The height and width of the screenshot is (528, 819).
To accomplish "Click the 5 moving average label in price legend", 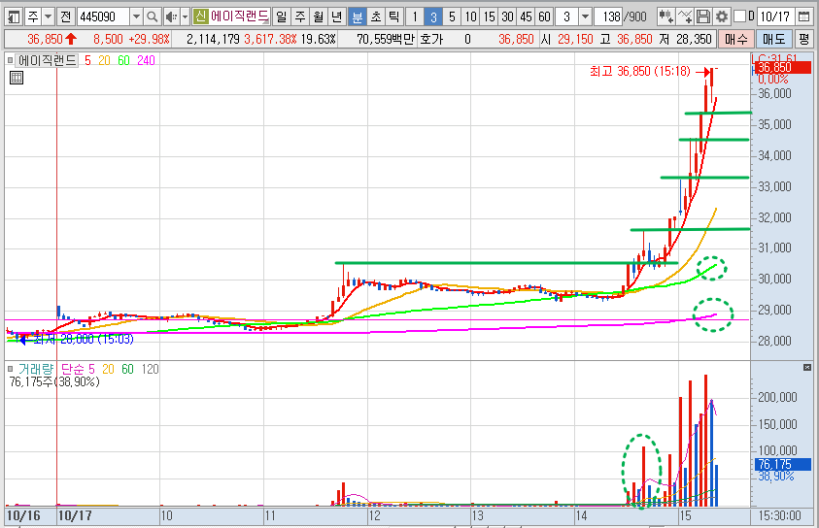I will click(87, 60).
